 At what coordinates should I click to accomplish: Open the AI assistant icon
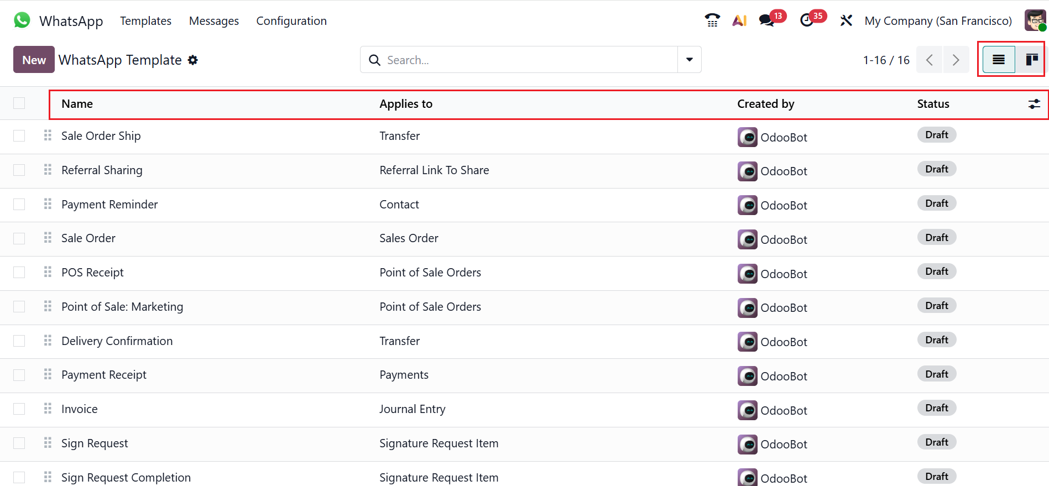pos(739,20)
